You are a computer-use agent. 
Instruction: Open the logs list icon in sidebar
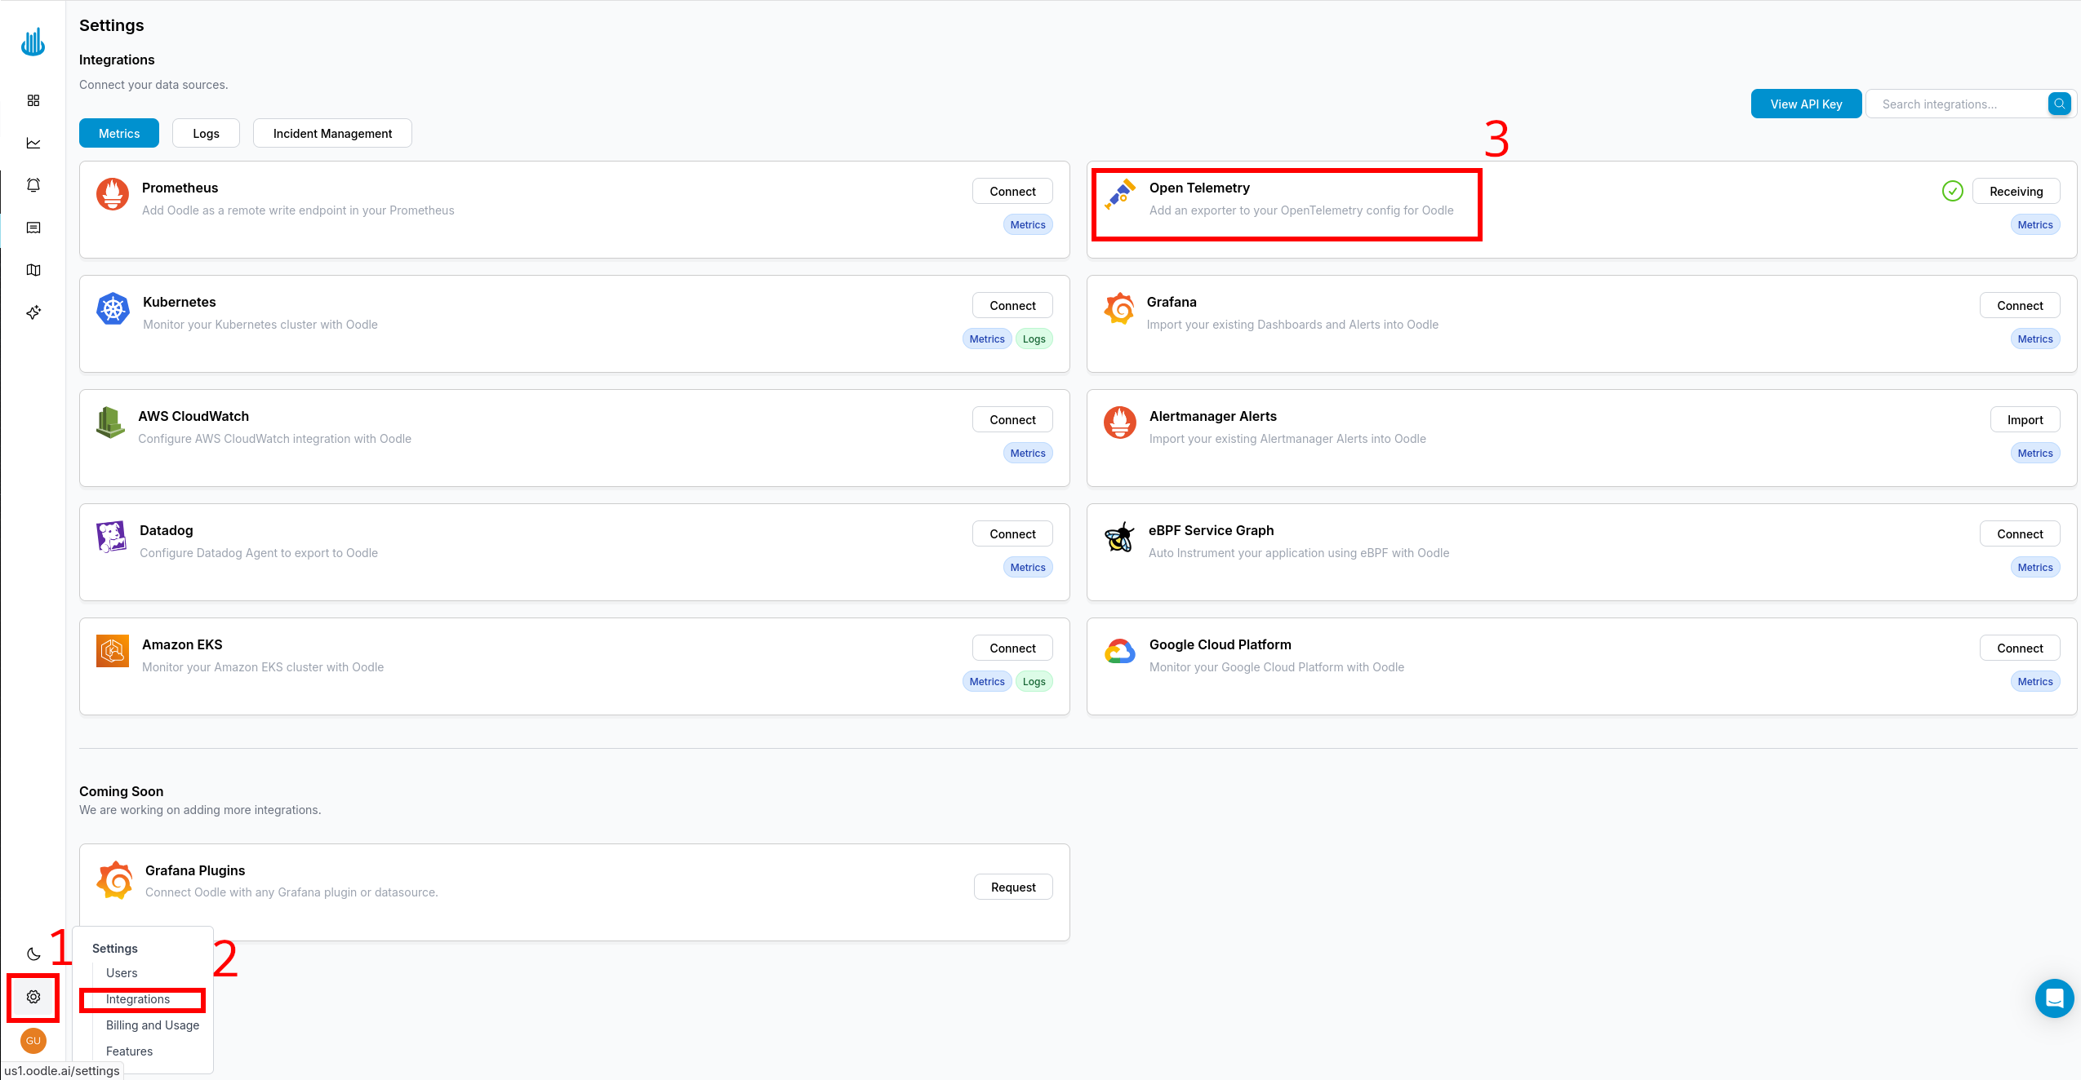click(x=33, y=228)
